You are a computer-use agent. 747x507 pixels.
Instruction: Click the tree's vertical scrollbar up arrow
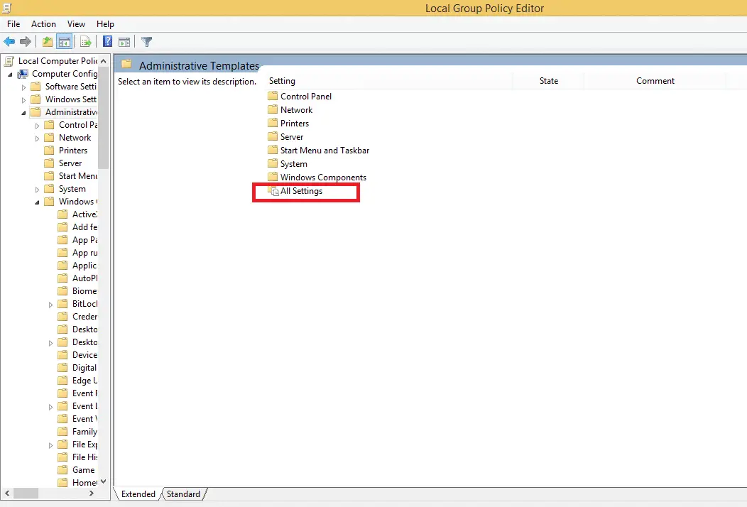104,61
